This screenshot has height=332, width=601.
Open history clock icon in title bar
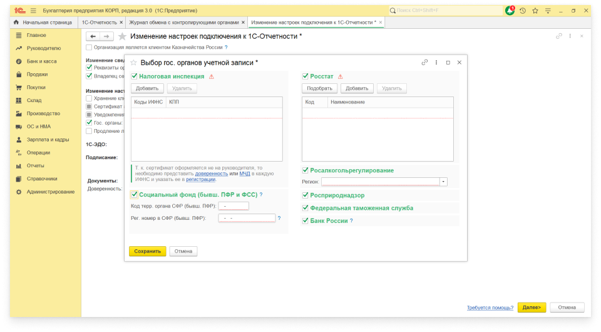pos(523,11)
